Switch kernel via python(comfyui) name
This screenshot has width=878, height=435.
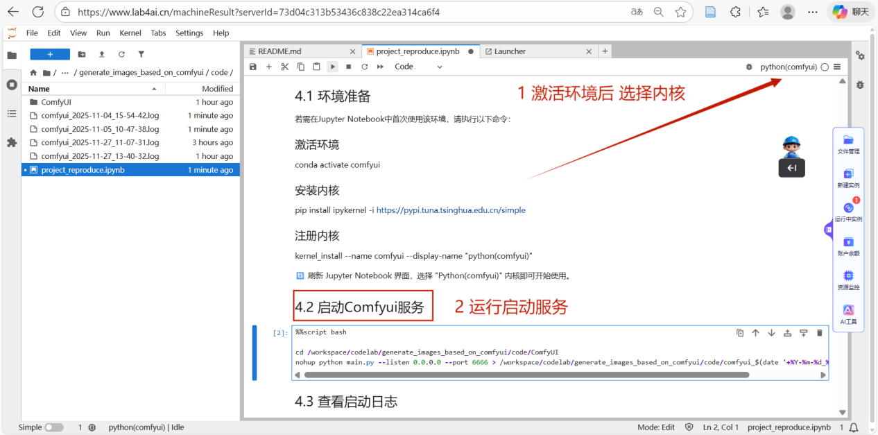(x=789, y=67)
